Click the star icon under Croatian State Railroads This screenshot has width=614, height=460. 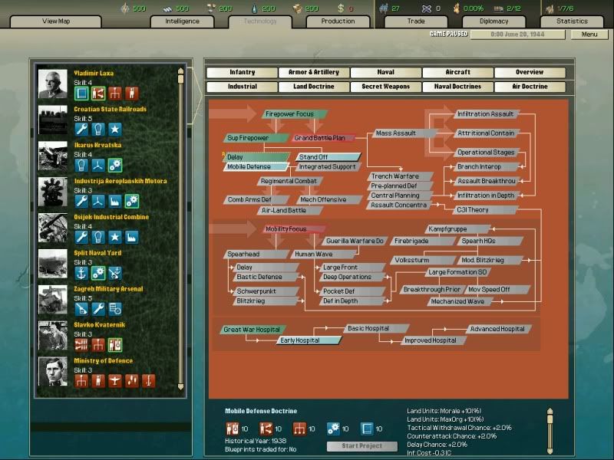point(115,129)
